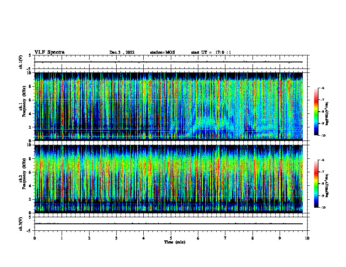346x267 pixels.
Task: Click the "Time (min)" x-axis label
Action: [175, 242]
